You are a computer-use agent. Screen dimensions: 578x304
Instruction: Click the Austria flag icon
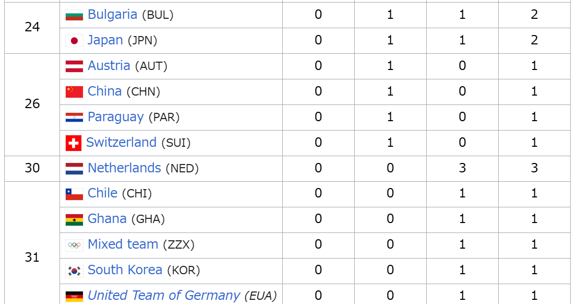pos(74,66)
